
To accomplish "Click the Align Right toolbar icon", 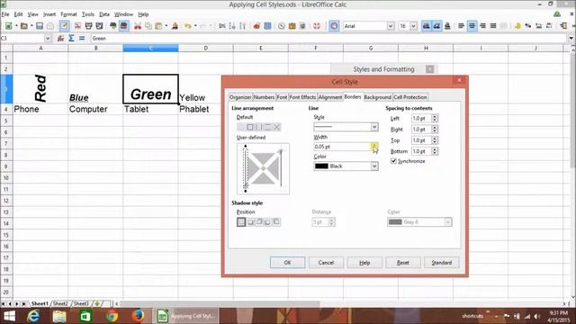I will [482, 26].
